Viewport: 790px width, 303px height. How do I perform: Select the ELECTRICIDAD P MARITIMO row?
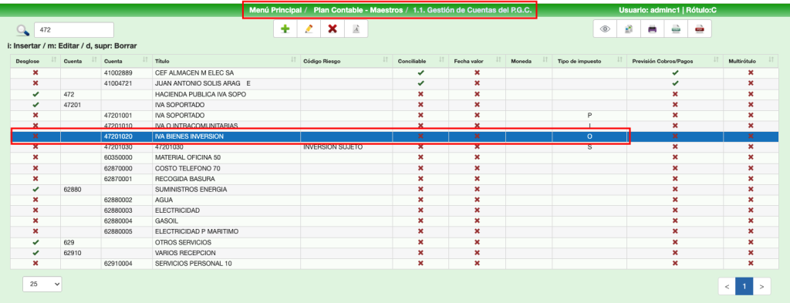(x=394, y=231)
